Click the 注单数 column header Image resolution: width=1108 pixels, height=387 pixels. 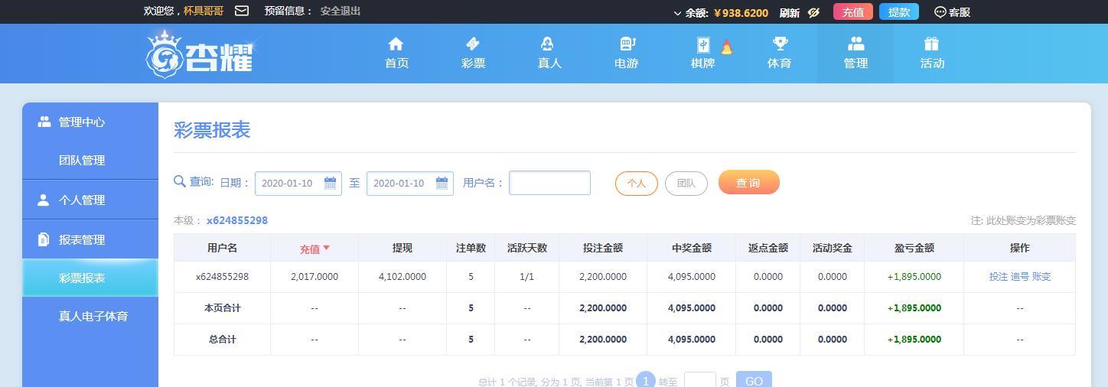[x=471, y=248]
